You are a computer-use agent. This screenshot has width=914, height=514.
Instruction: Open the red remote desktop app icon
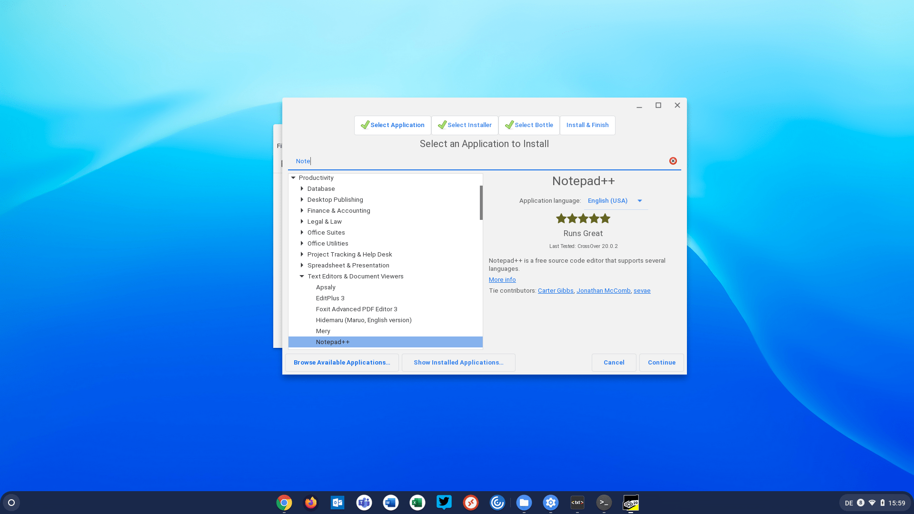[x=471, y=503]
